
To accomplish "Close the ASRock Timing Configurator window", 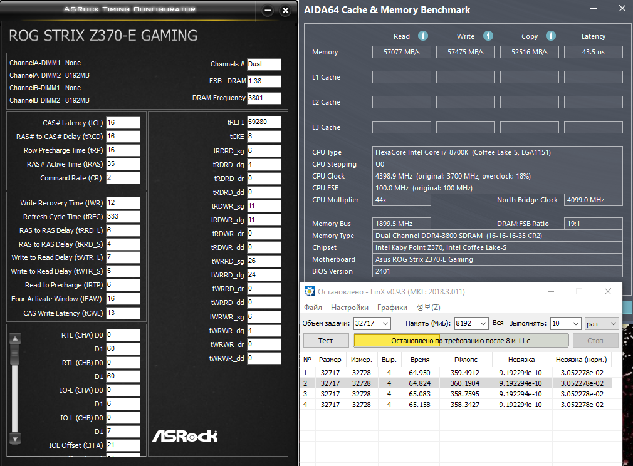I will click(x=285, y=11).
